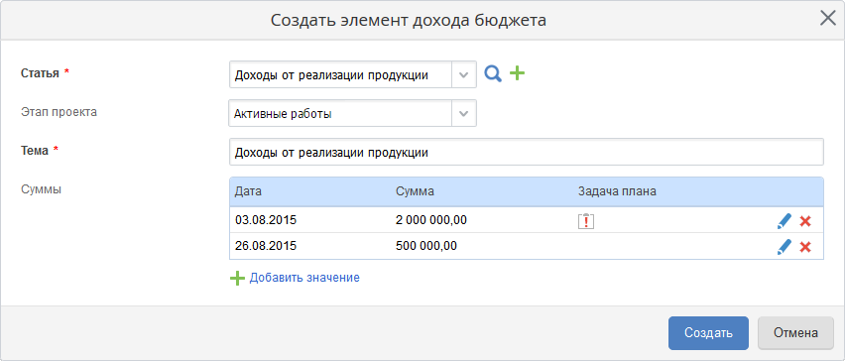Click the Добавить значение link
The height and width of the screenshot is (361, 845).
tap(304, 278)
